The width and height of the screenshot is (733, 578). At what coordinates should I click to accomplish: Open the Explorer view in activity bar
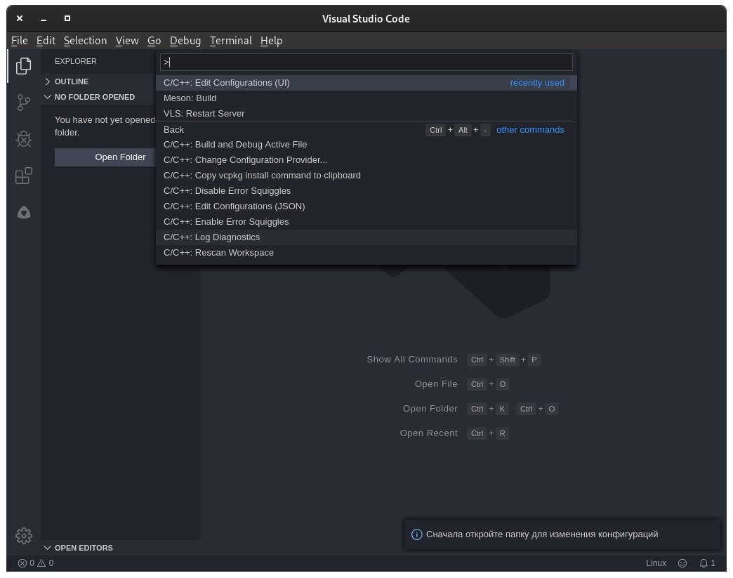coord(23,65)
